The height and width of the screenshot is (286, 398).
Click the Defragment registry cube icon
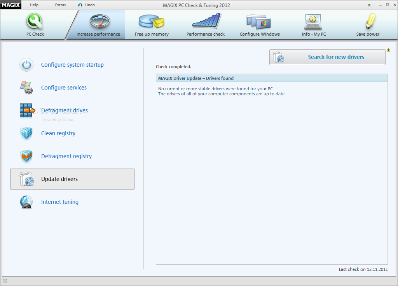pyautogui.click(x=26, y=156)
